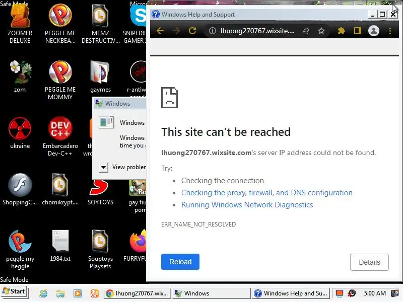
Task: Open the Extensions puzzle icon
Action: 342,31
